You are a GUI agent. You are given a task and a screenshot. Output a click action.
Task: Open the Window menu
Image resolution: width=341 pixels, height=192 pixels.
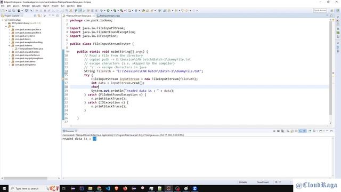click(71, 6)
